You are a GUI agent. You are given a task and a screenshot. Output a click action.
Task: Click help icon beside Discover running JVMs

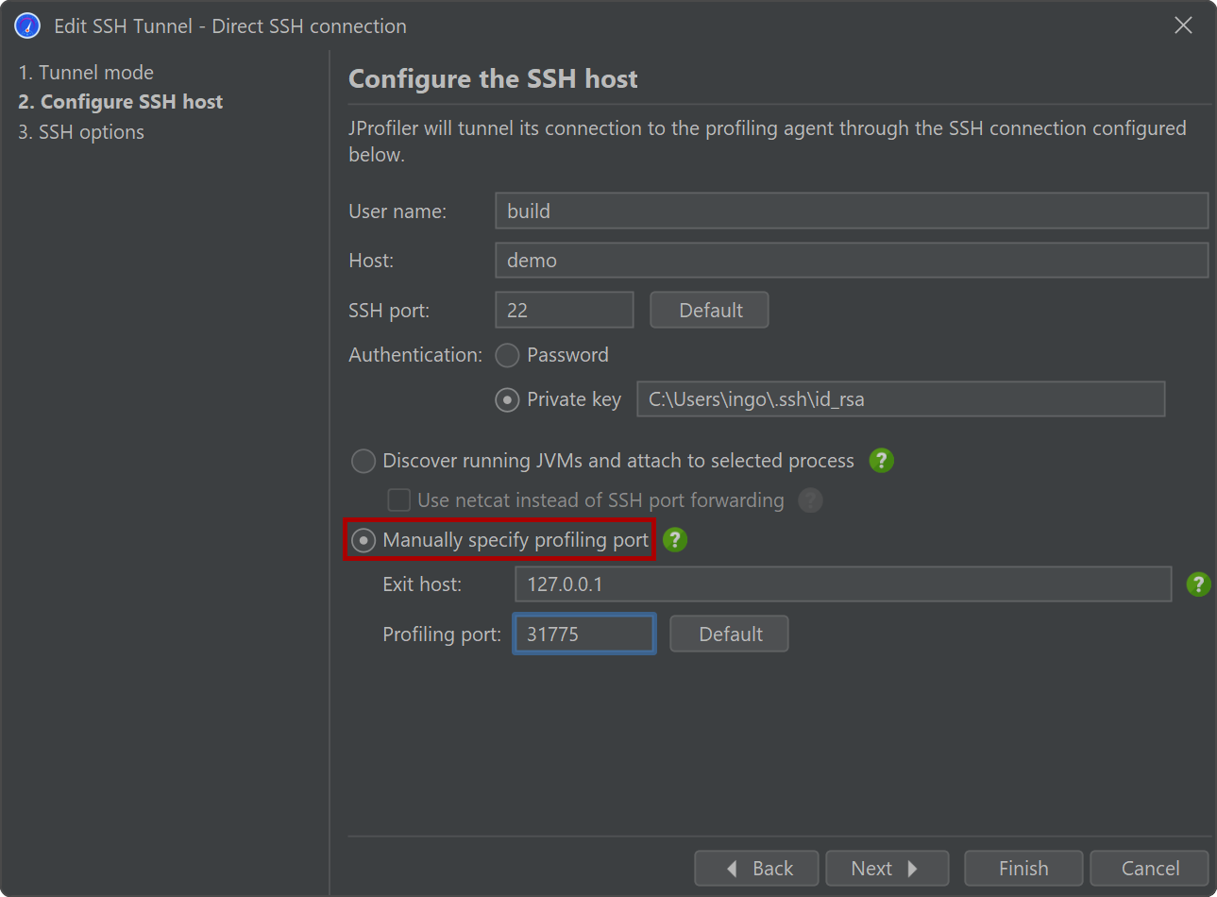[x=881, y=461]
